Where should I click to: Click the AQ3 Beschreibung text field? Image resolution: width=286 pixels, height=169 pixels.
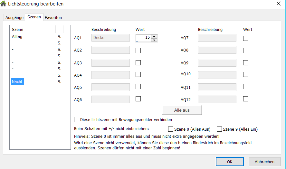[110, 62]
